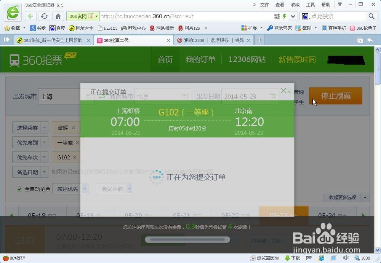Open the 百度 bookmark
Viewport: 381px width, 263px height.
tap(58, 28)
